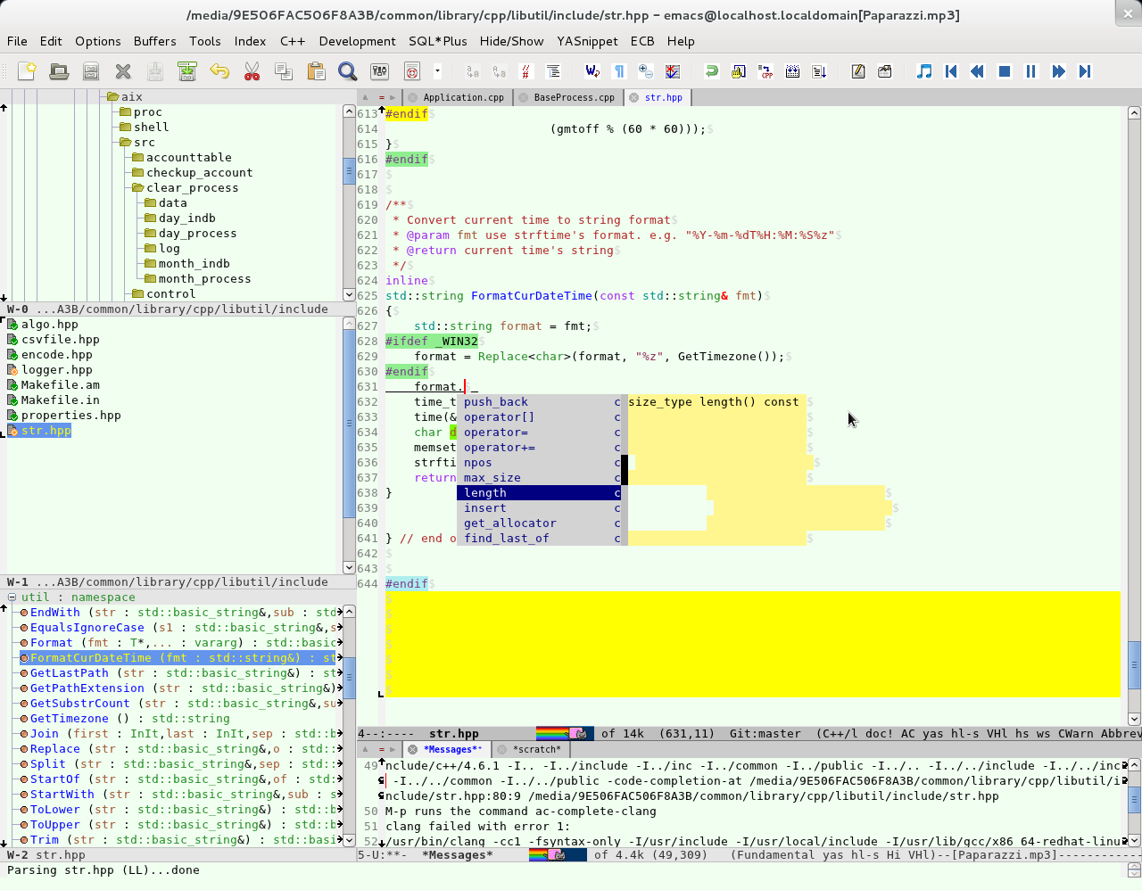Image resolution: width=1142 pixels, height=890 pixels.
Task: Rewind the playing track
Action: pos(978,71)
